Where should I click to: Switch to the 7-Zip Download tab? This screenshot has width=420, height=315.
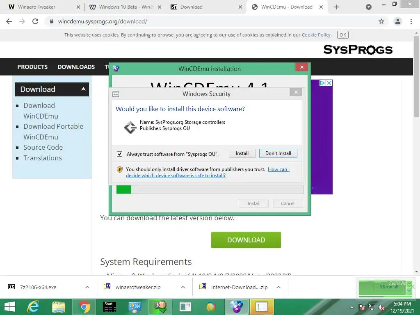pyautogui.click(x=205, y=7)
